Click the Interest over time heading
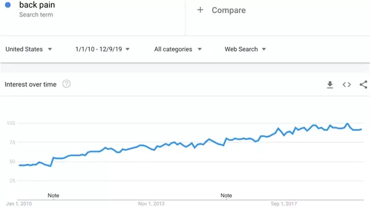The width and height of the screenshot is (370, 208). [x=30, y=84]
